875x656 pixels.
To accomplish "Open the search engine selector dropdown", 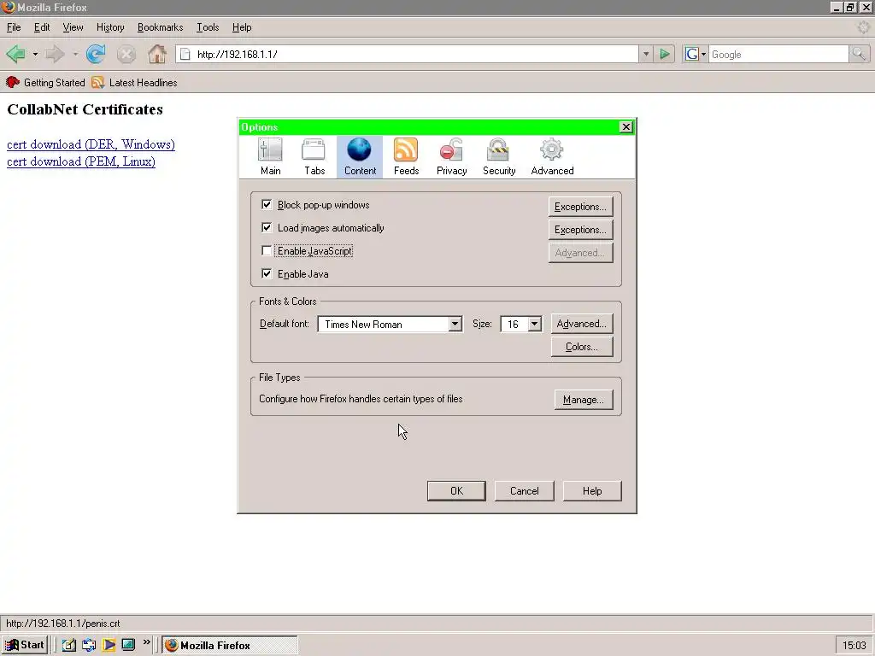I will 695,54.
